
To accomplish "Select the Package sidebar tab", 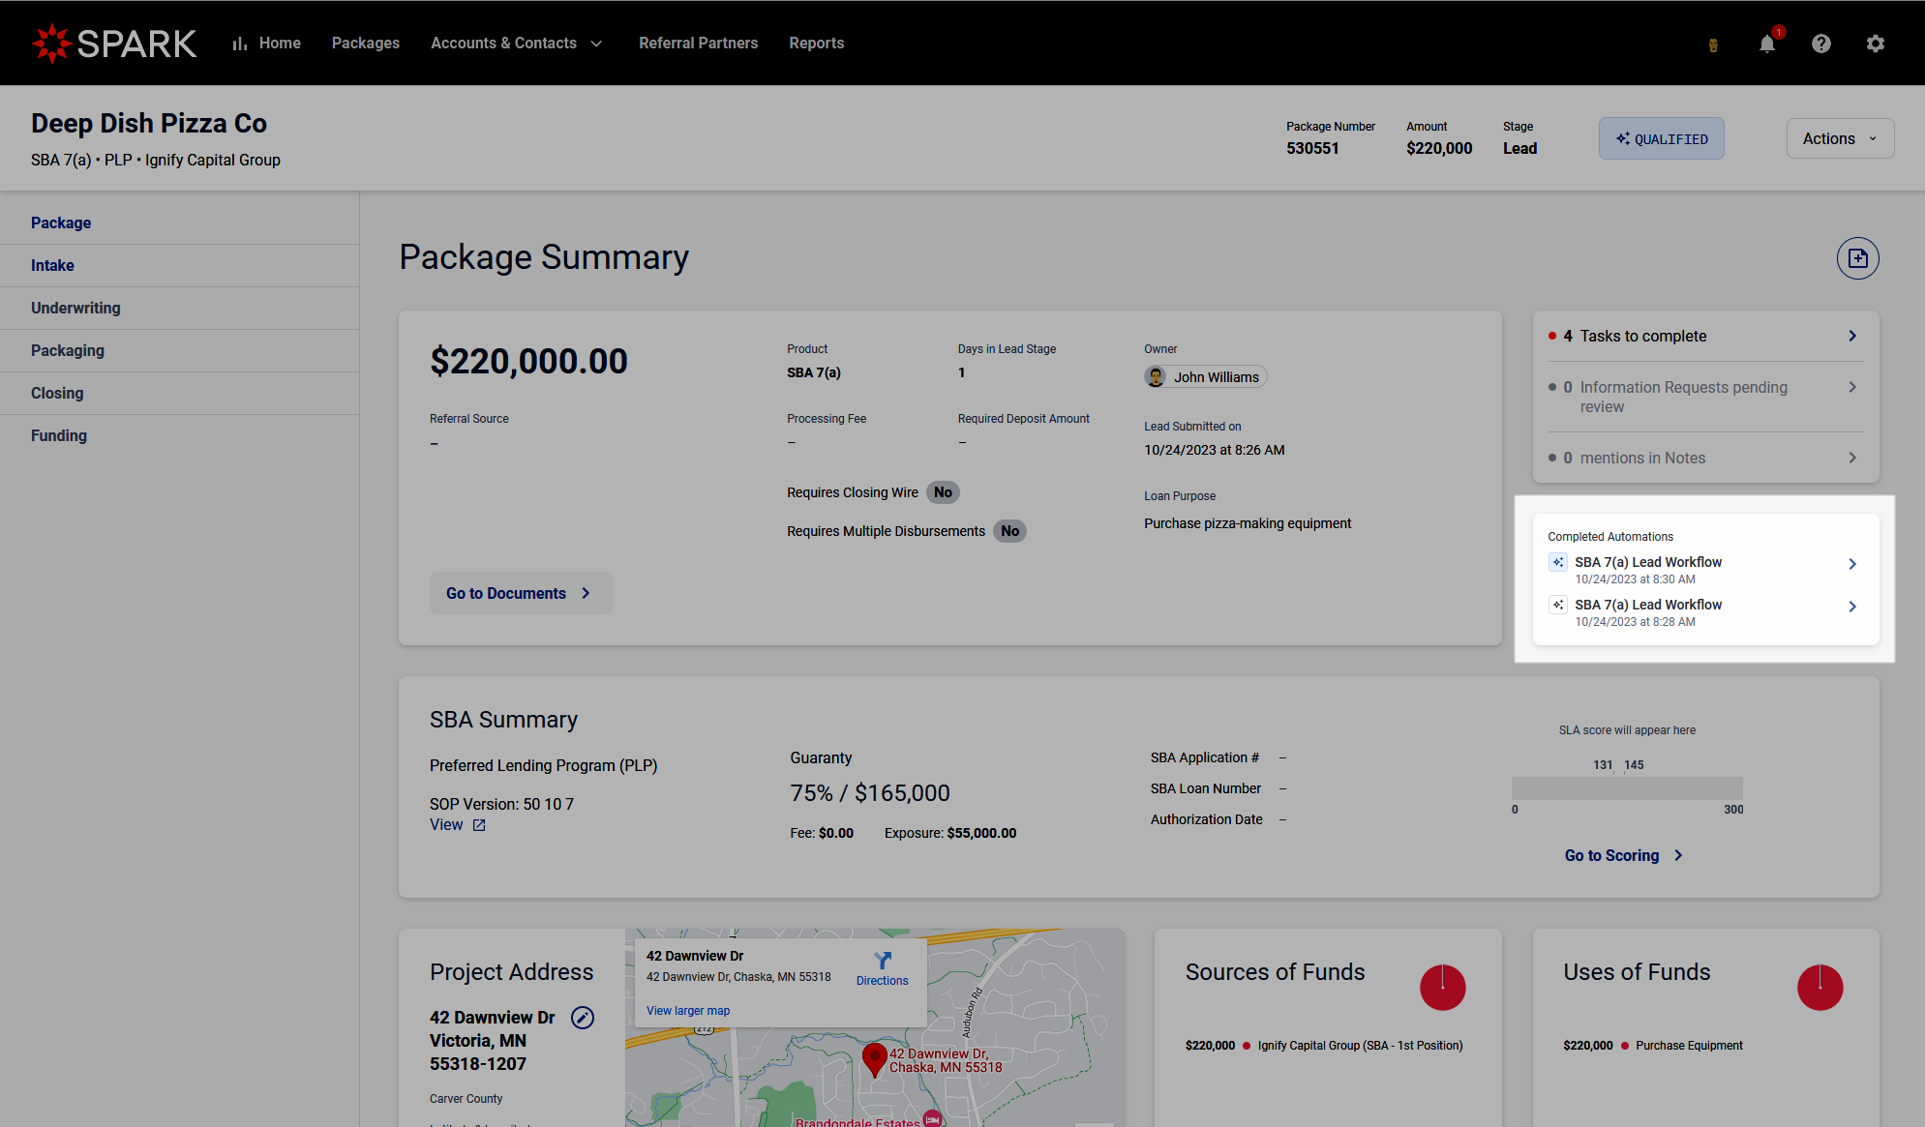I will click(180, 222).
